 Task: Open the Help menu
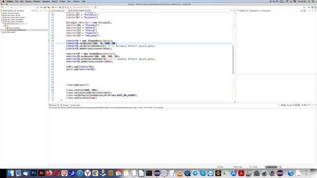pyautogui.click(x=84, y=1)
